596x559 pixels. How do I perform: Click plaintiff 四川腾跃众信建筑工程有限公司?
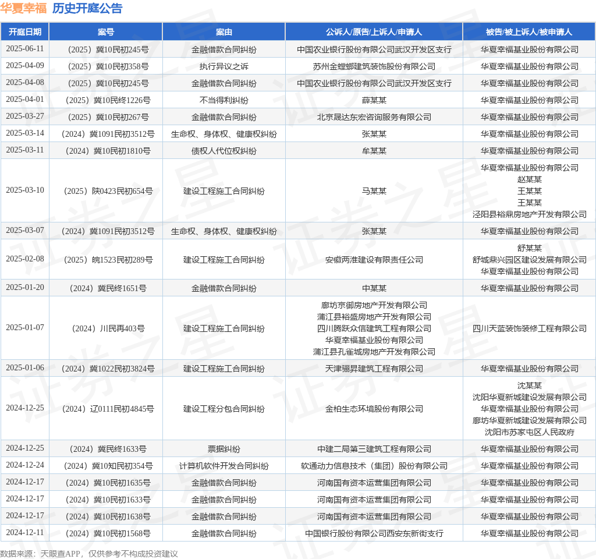point(374,328)
